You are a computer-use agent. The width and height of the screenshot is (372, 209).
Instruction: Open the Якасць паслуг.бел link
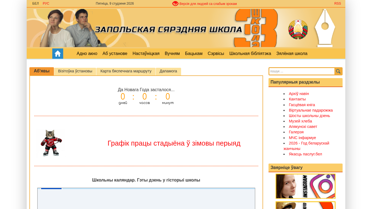306,154
